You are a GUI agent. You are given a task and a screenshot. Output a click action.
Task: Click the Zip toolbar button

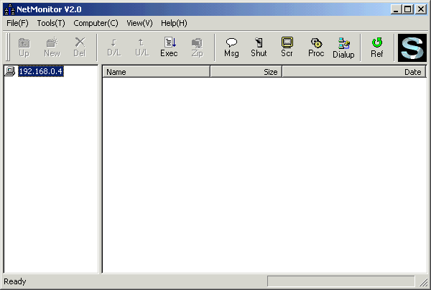(197, 47)
